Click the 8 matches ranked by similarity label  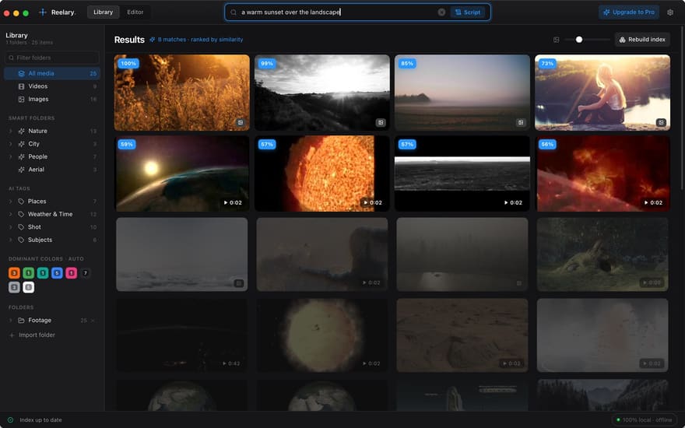196,40
